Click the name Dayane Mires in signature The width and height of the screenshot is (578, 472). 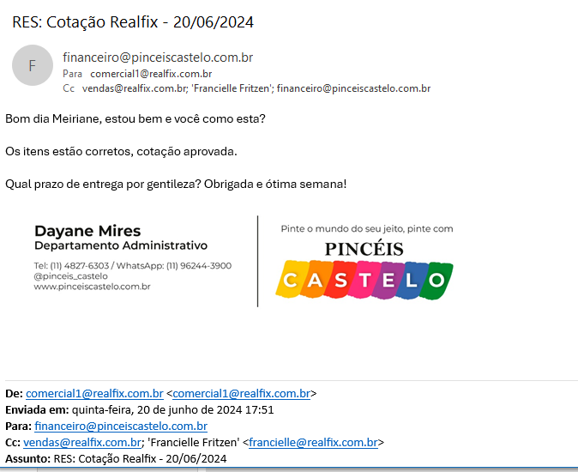pyautogui.click(x=87, y=231)
